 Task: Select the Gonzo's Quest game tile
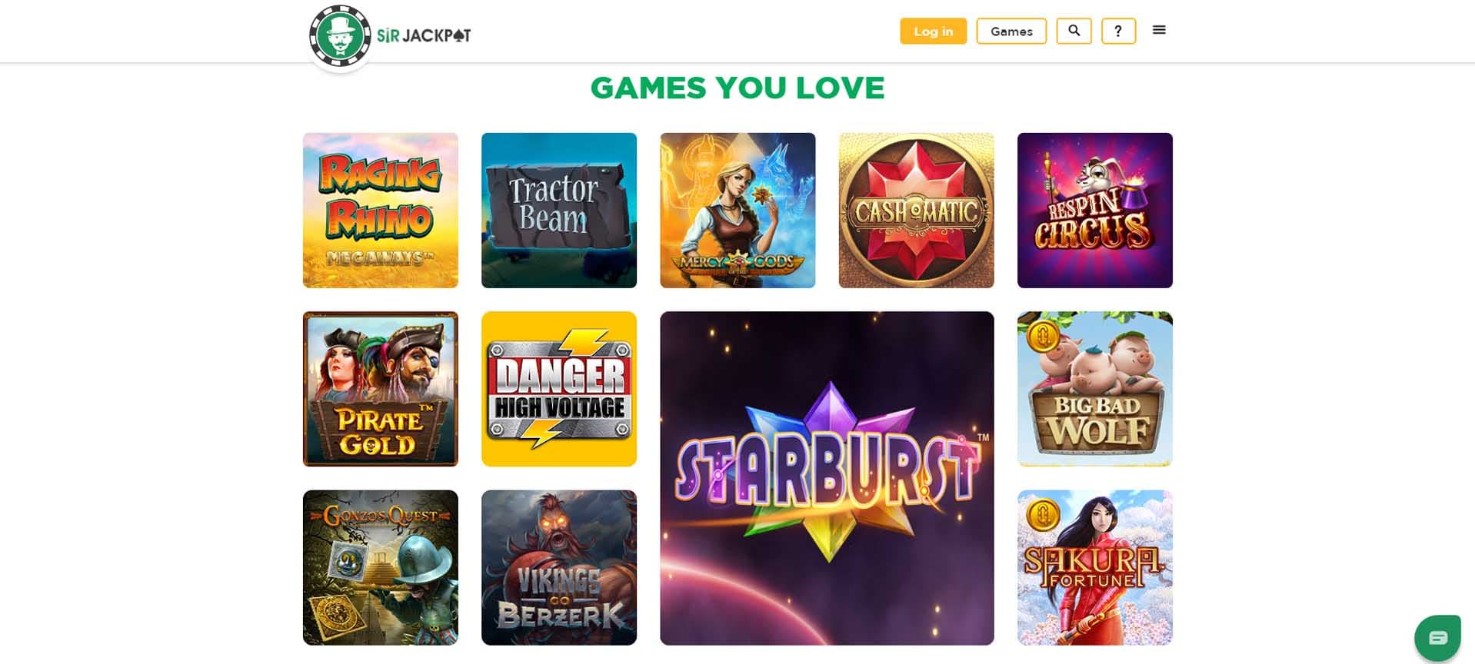(381, 568)
